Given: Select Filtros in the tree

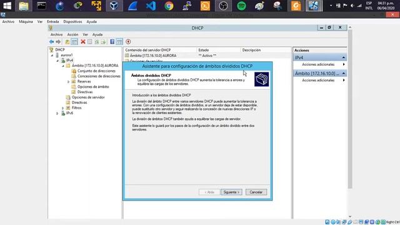Looking at the screenshot, I should click(76, 107).
